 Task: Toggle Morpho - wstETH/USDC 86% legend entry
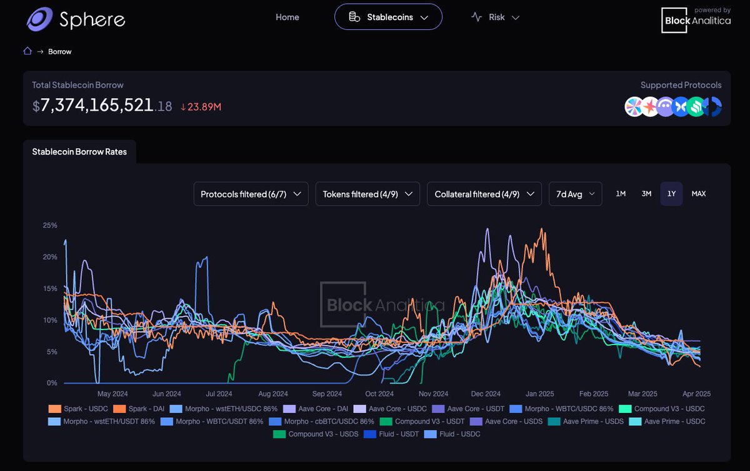224,408
